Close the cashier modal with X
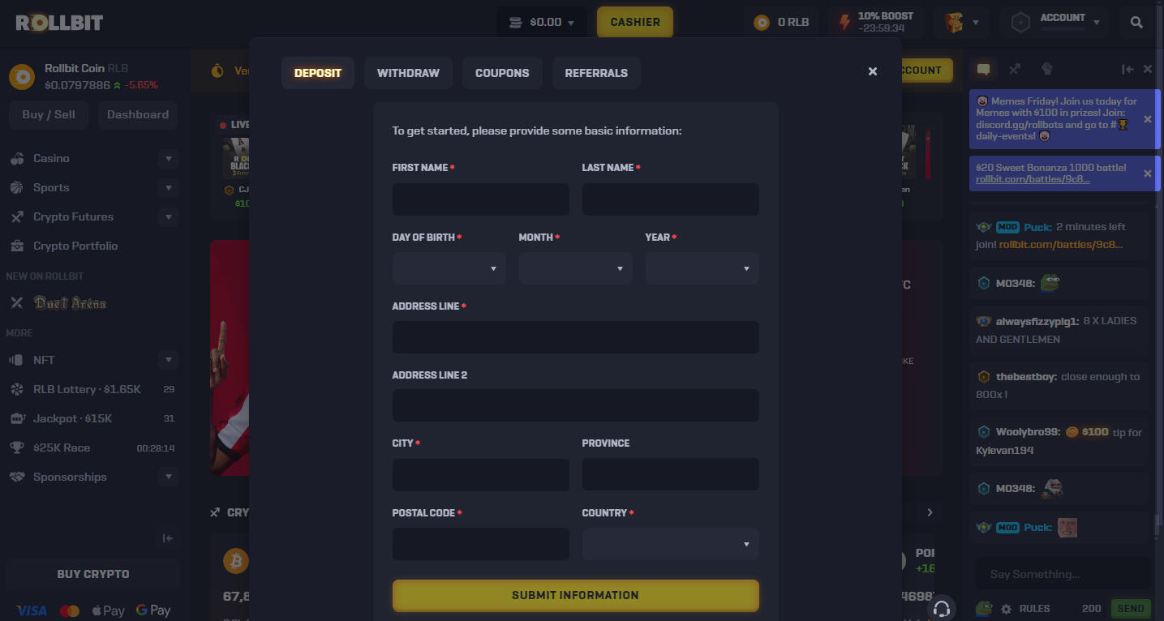 (873, 71)
